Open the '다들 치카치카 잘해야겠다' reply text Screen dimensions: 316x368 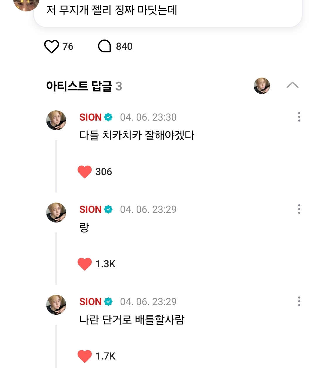[137, 135]
